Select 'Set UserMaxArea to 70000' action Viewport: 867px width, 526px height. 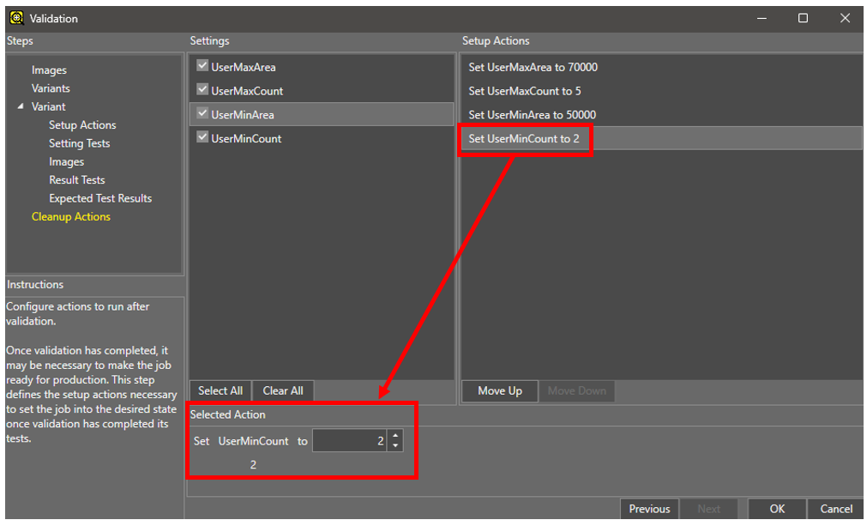pyautogui.click(x=533, y=67)
